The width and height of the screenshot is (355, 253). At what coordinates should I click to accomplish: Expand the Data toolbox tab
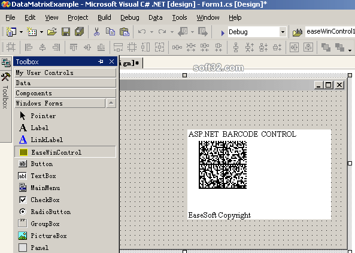[65, 83]
